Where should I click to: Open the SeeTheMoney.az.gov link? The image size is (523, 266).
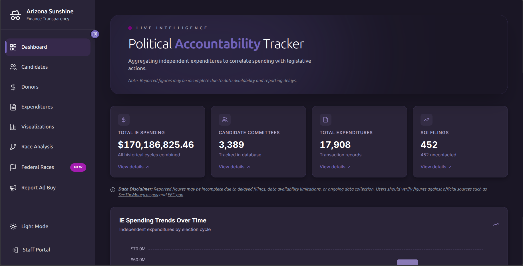point(138,195)
